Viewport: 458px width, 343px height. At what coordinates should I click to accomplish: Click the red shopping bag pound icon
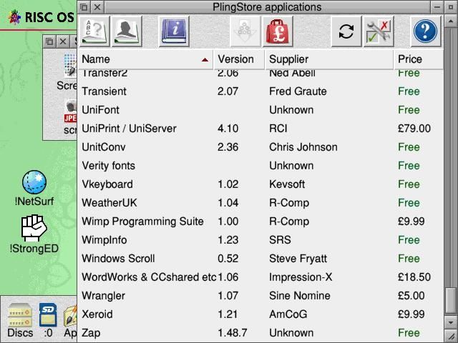(278, 31)
